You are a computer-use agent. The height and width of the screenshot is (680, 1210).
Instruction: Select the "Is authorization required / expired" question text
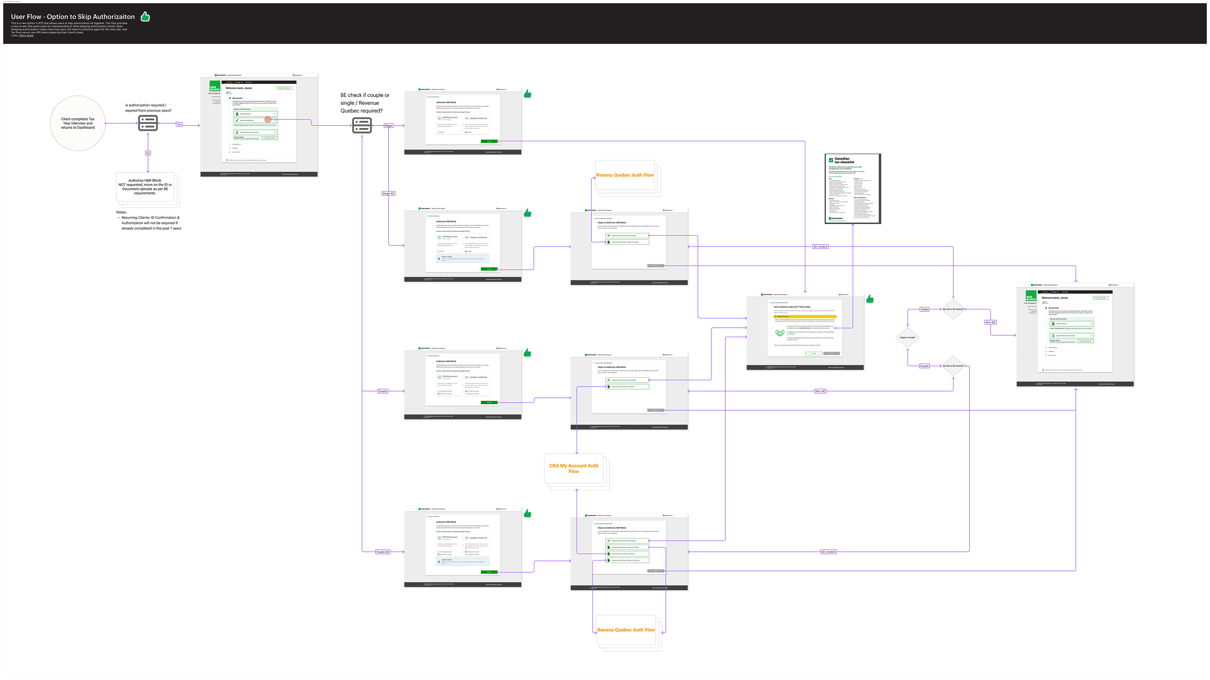tap(148, 108)
